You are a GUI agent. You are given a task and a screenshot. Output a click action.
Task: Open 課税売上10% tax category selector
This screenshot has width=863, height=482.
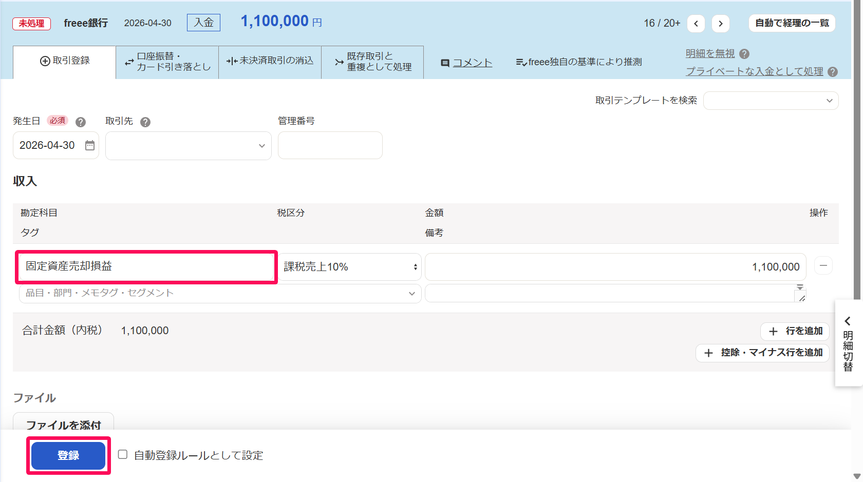(350, 267)
